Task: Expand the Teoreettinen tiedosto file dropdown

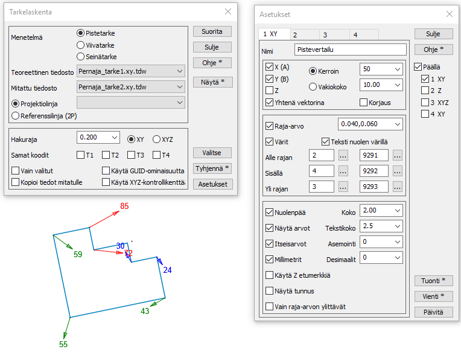Action: coord(180,71)
